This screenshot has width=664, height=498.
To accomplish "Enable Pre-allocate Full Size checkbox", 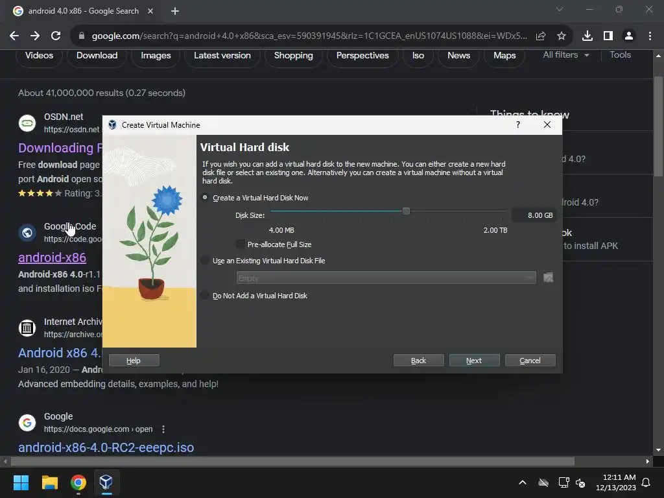I will tap(240, 244).
